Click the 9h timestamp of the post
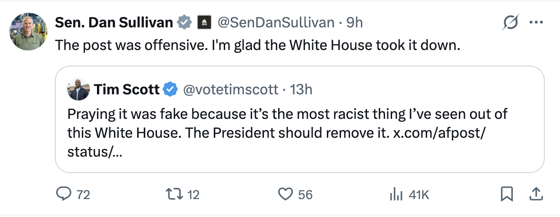 (x=355, y=22)
